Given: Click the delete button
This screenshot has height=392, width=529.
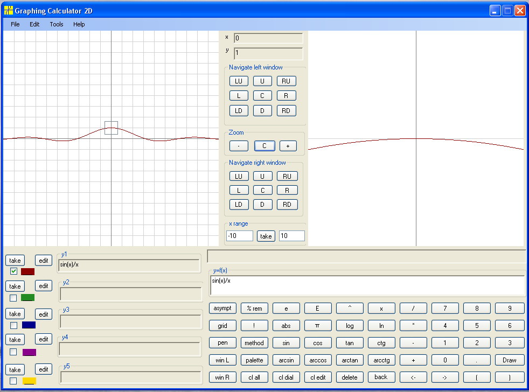Looking at the screenshot, I should pyautogui.click(x=350, y=377).
